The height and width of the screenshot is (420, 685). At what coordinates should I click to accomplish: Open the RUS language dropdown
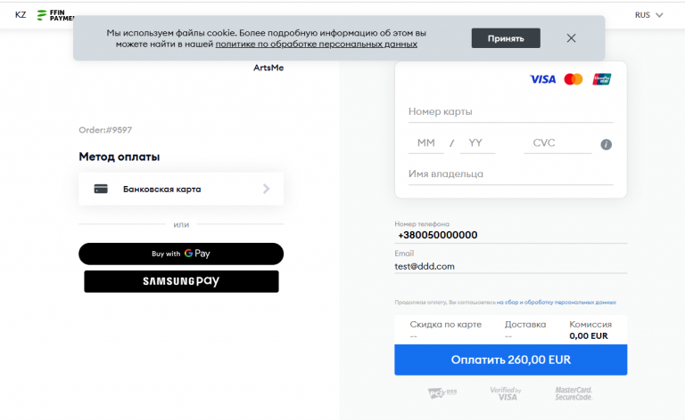click(648, 15)
